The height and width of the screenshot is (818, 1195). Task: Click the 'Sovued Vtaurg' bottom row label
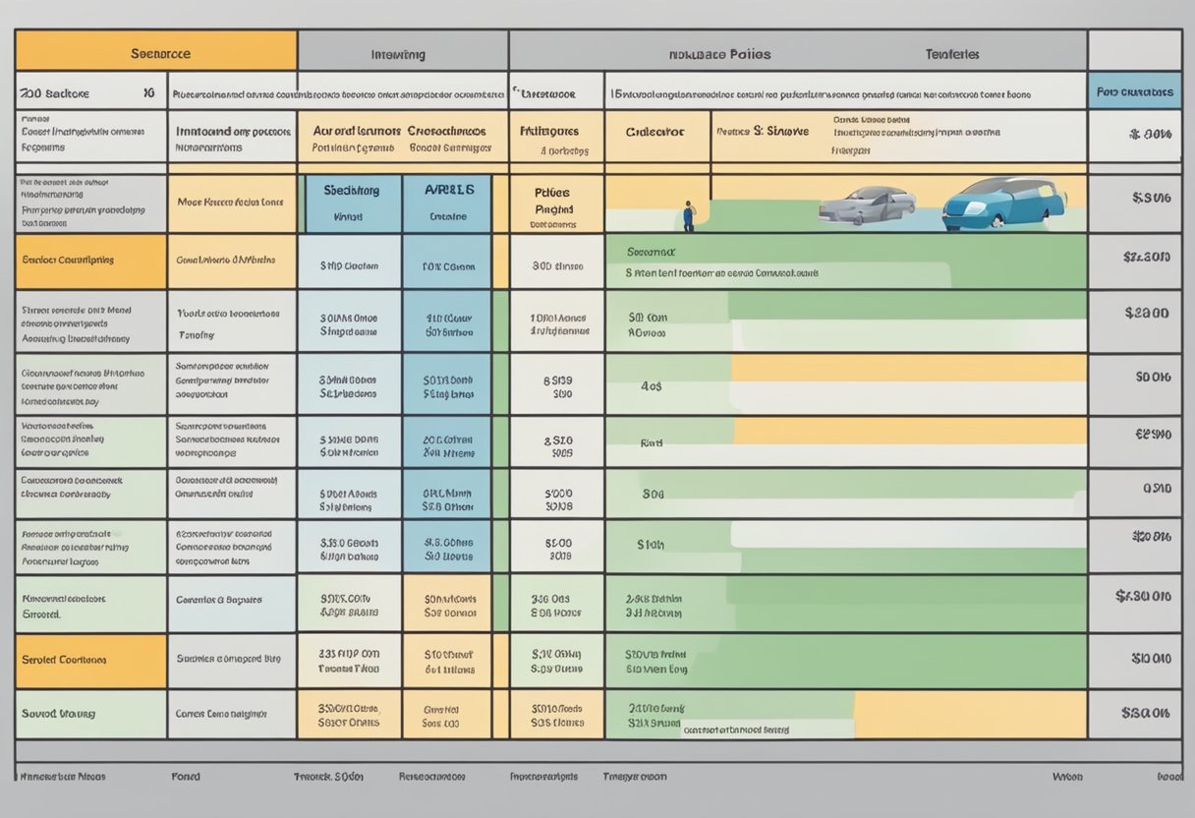pyautogui.click(x=90, y=714)
